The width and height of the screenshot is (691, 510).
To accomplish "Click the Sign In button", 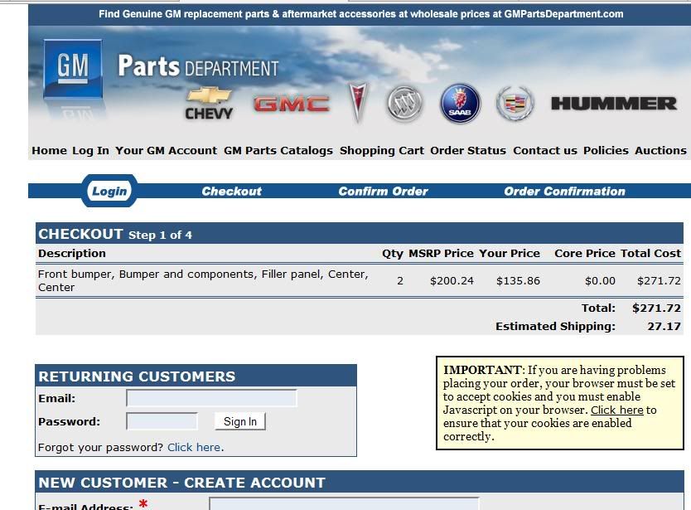I will click(x=240, y=421).
